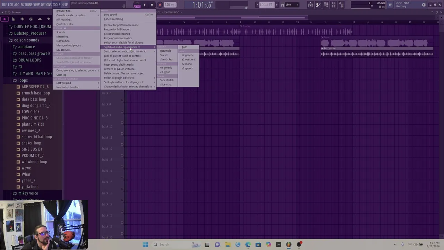Viewport: 444px width, 250px height.
Task: Click the Browser undo arrow icon
Action: point(9,12)
